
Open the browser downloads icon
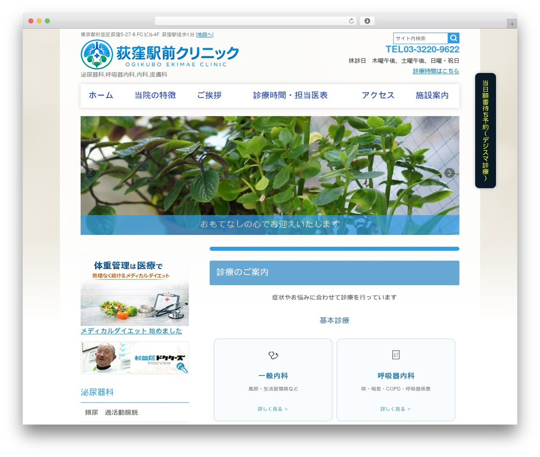(x=367, y=21)
